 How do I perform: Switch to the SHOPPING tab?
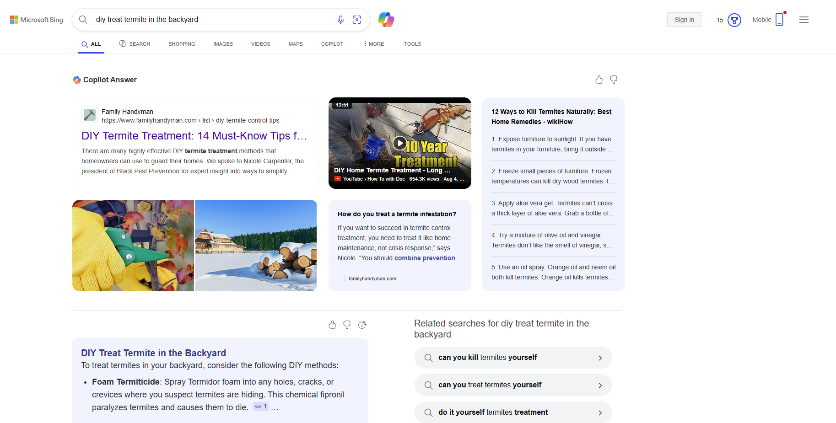click(x=182, y=44)
